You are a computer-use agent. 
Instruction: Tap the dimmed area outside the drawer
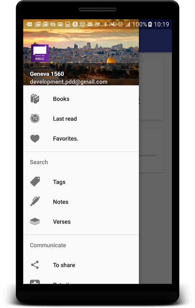click(x=155, y=196)
